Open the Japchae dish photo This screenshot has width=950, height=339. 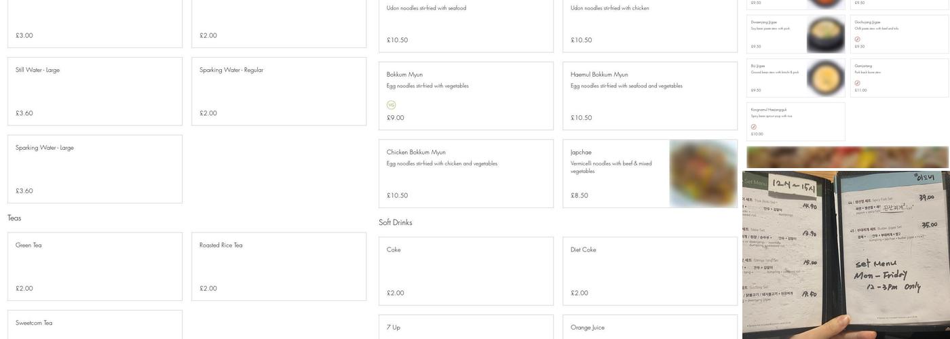703,174
